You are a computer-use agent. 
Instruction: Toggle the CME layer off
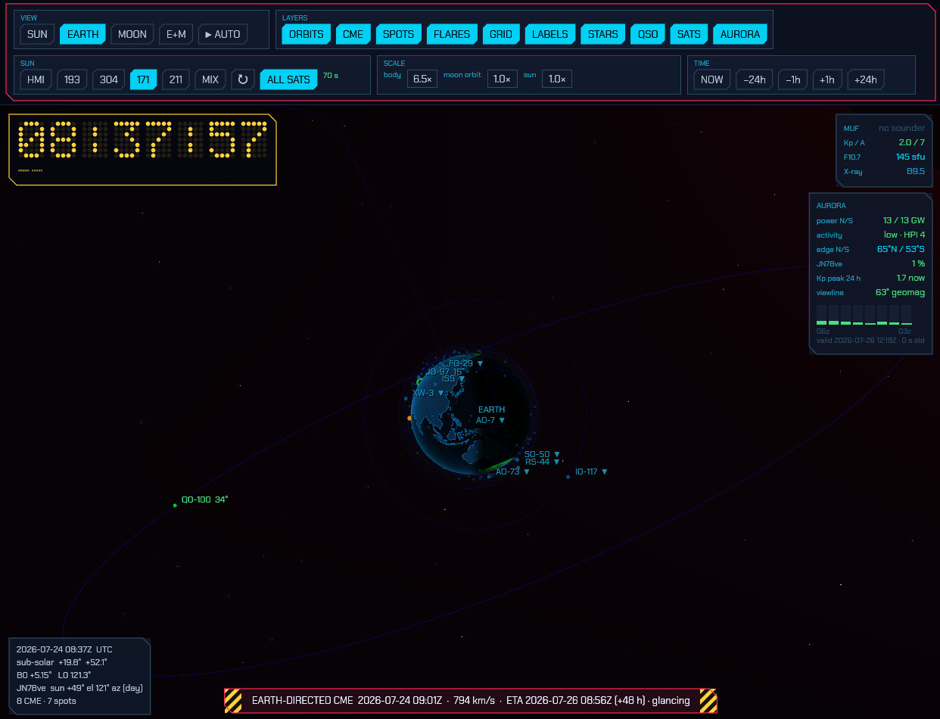pyautogui.click(x=353, y=34)
